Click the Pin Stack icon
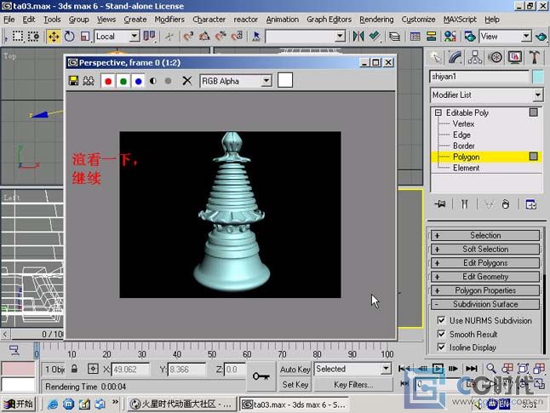Viewport: 550px width, 413px height. coord(440,204)
